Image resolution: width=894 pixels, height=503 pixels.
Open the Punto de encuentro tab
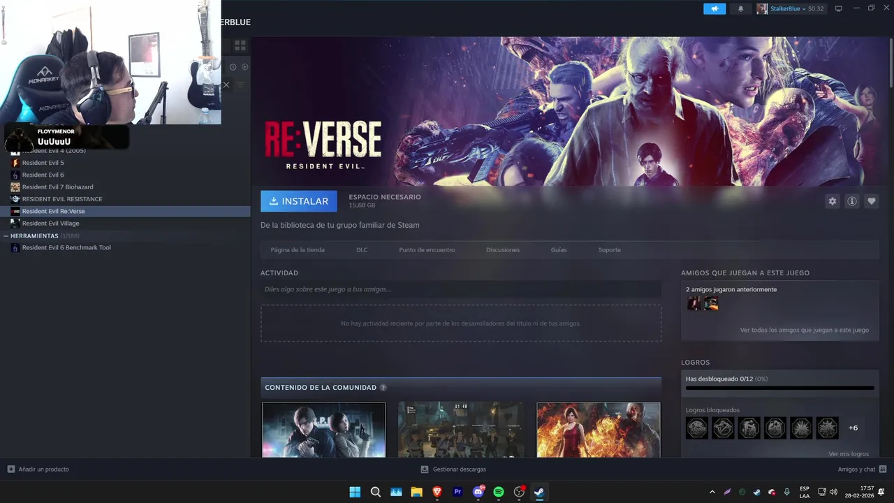tap(427, 250)
